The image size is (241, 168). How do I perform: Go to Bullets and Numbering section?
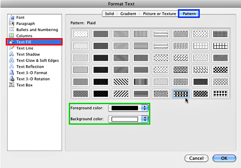point(35,30)
